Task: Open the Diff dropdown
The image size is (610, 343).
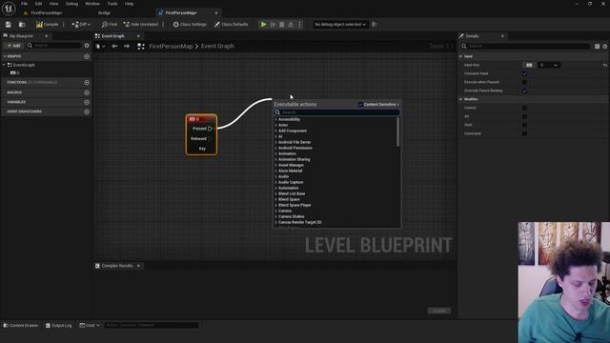Action: [x=81, y=25]
